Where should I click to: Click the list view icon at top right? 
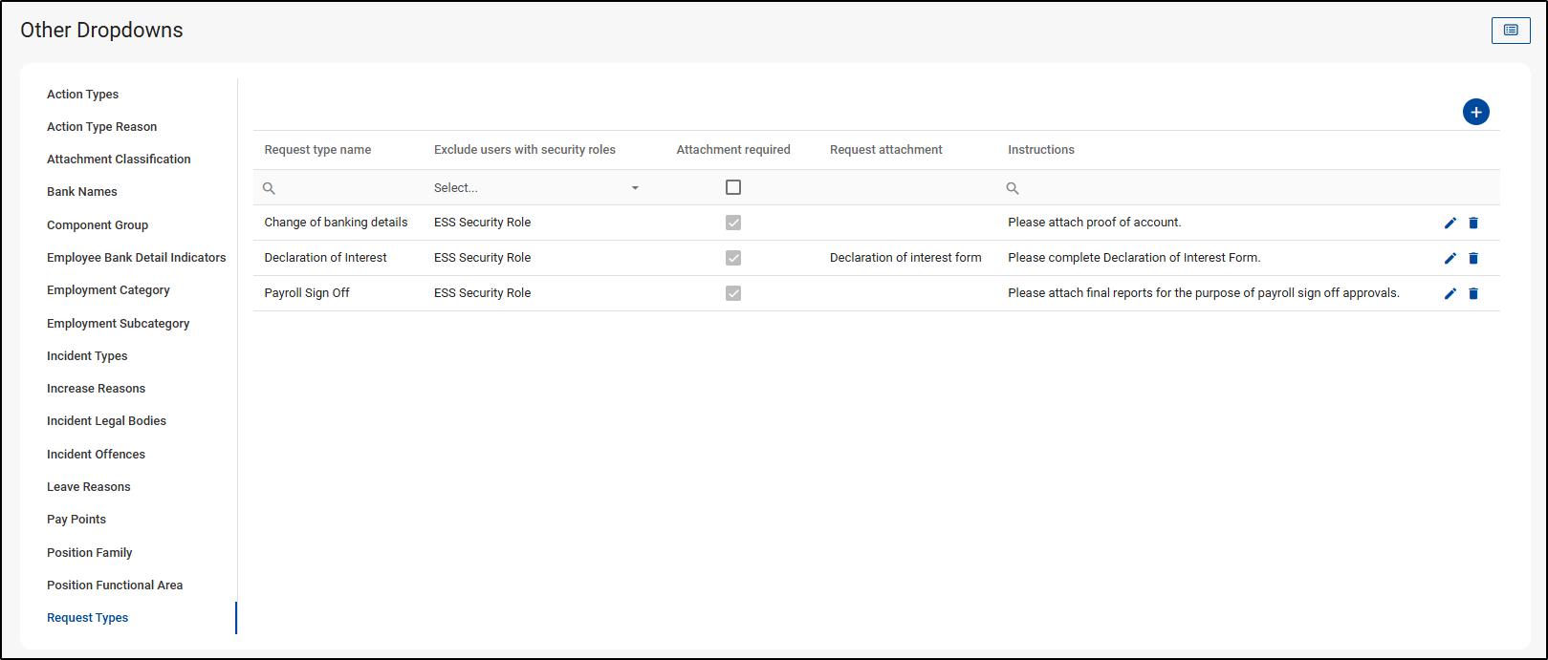pyautogui.click(x=1510, y=31)
